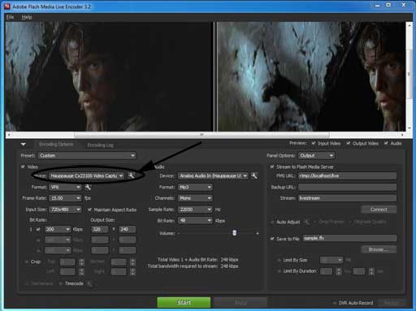The width and height of the screenshot is (416, 311).
Task: Toggle the Auto Adjust checkbox
Action: [x=272, y=222]
